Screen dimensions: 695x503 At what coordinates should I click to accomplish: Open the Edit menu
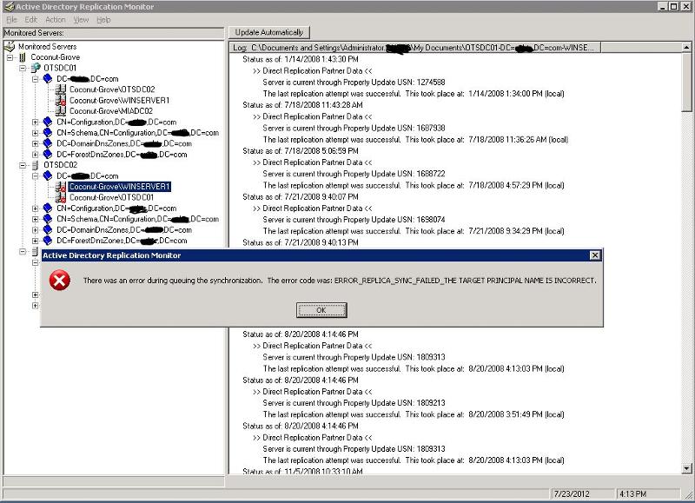coord(31,19)
